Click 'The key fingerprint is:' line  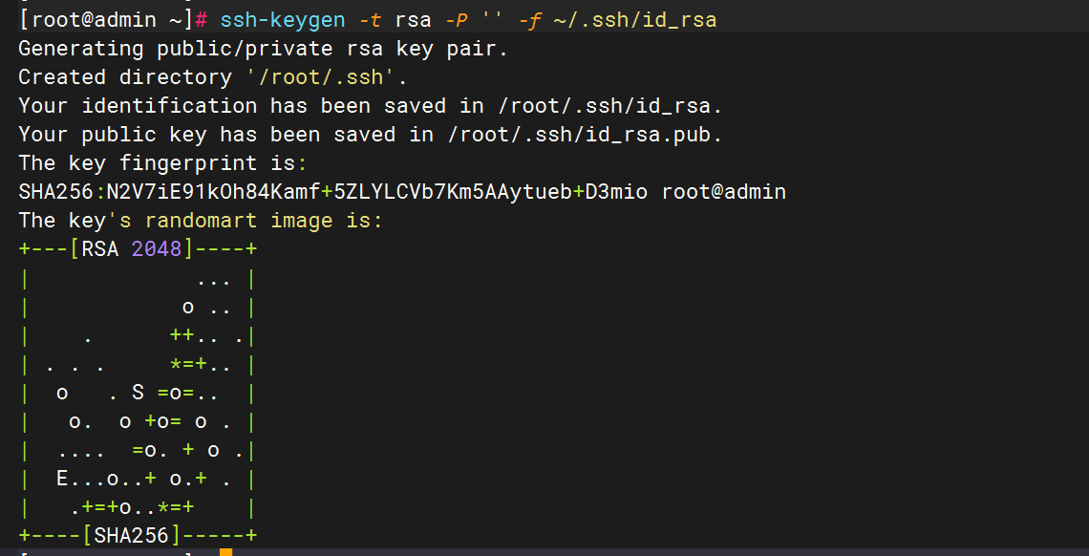coord(162,163)
